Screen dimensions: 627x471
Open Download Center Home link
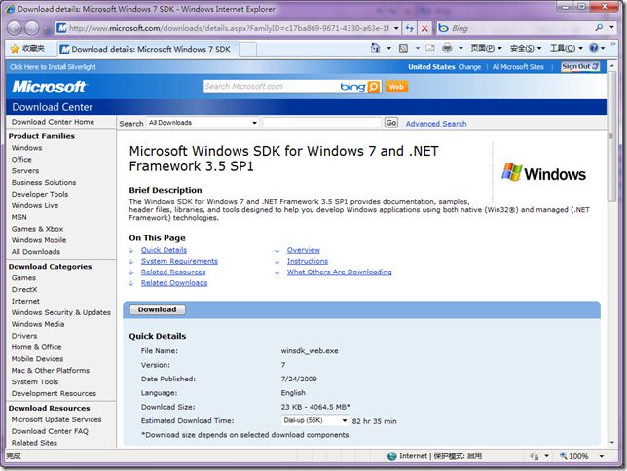(53, 122)
